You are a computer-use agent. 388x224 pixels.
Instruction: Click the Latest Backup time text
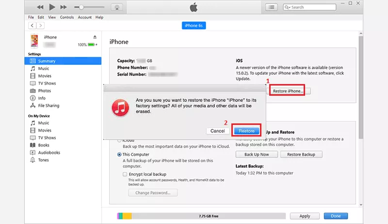[264, 173]
